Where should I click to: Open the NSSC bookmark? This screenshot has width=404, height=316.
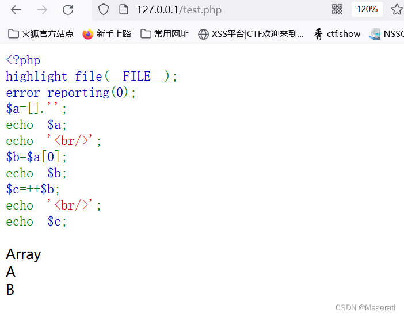point(387,34)
